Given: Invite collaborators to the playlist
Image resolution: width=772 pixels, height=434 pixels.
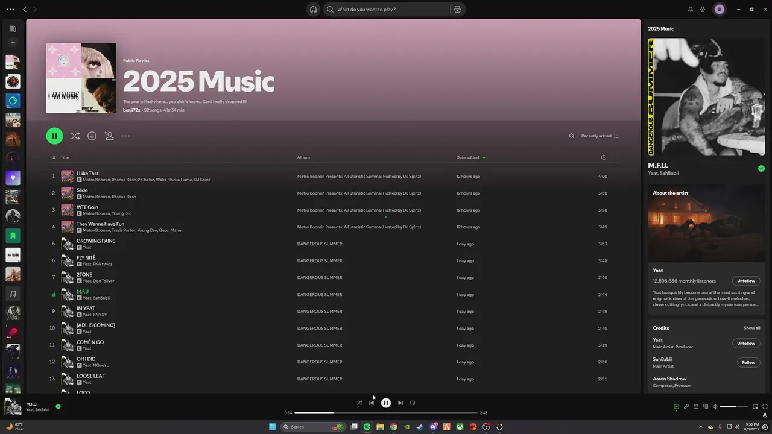Looking at the screenshot, I should point(109,136).
